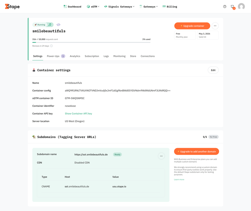Screen dimensions: 251x211
Task: Open the Billing page
Action: pyautogui.click(x=170, y=7)
